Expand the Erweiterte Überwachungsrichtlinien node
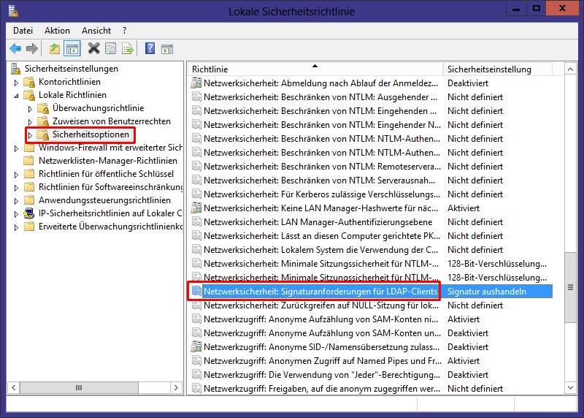The image size is (584, 418). click(x=16, y=227)
